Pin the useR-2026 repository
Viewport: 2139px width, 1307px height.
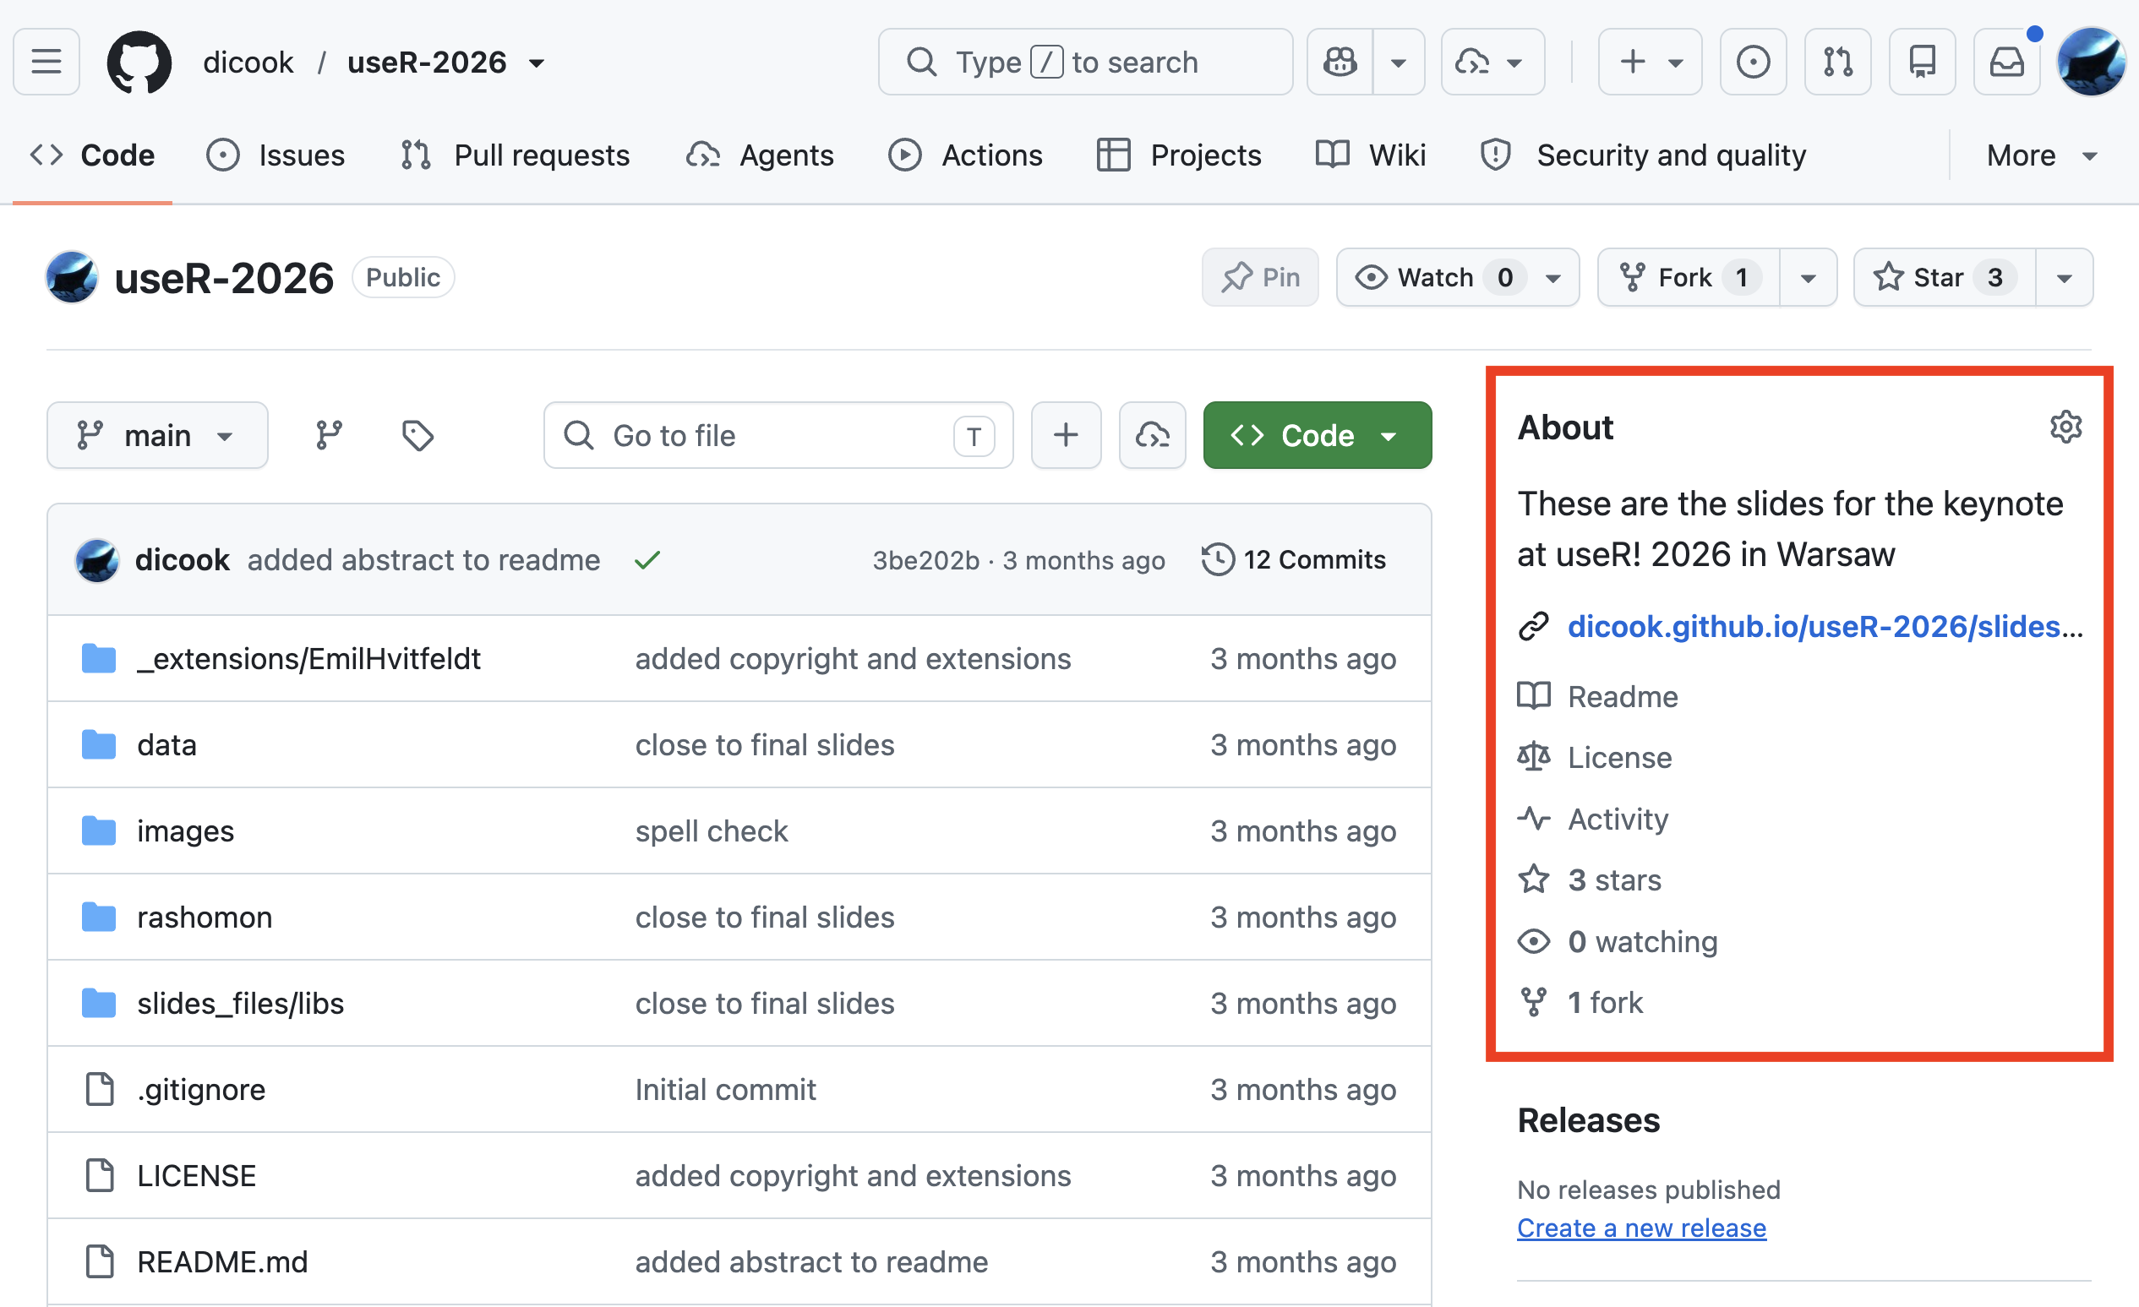tap(1259, 277)
